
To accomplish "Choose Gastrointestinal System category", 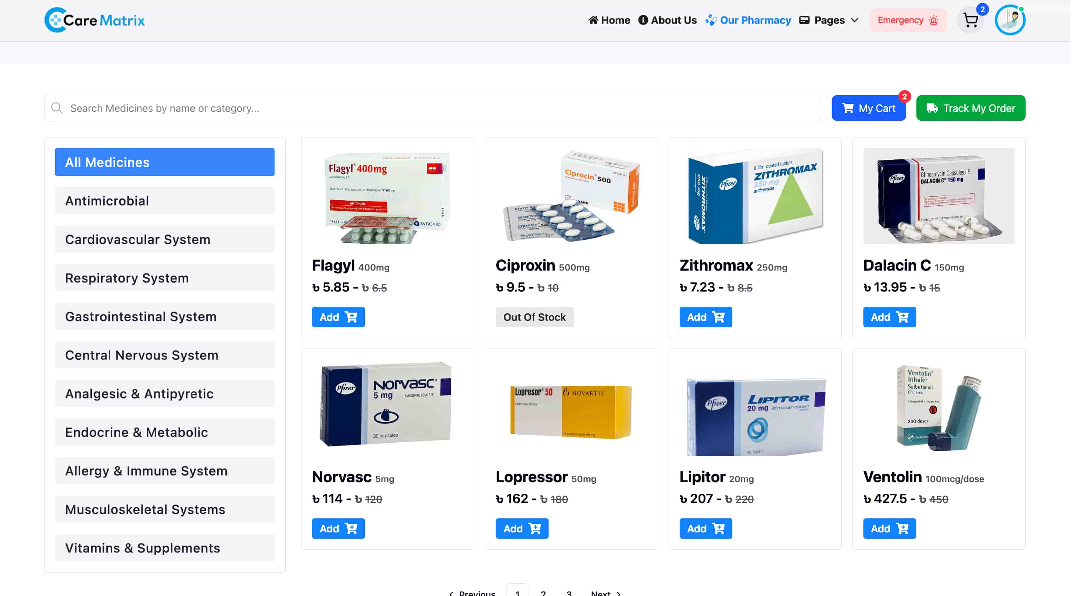I will pos(165,317).
